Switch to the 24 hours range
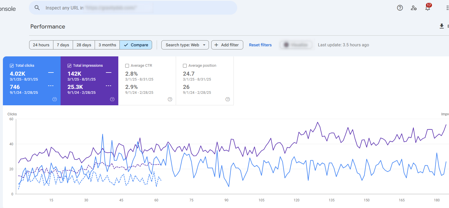Viewport: 449px width, 208px height. (41, 45)
